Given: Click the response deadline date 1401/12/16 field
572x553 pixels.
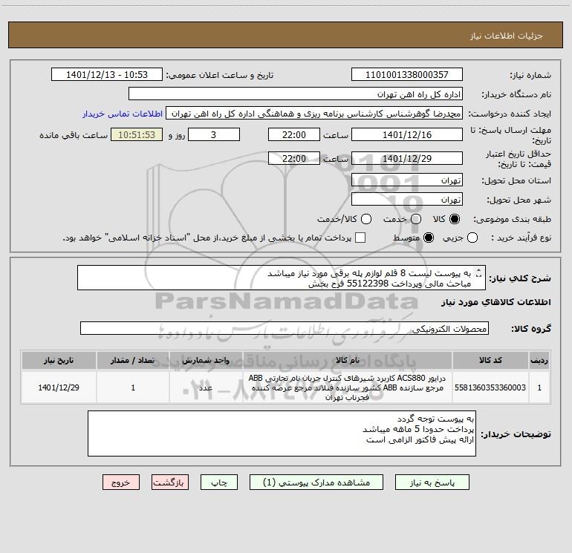Looking at the screenshot, I should [407, 135].
